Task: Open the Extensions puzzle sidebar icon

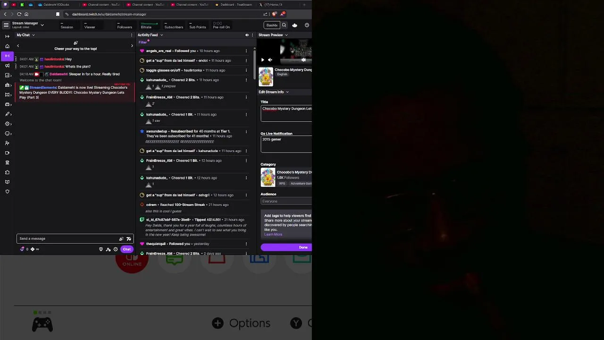Action: coord(7,172)
